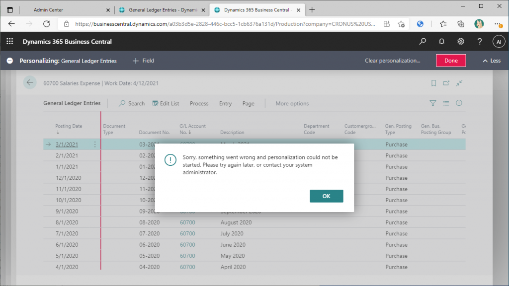The height and width of the screenshot is (286, 509).
Task: Click the Document Type column header
Action: coord(114,129)
